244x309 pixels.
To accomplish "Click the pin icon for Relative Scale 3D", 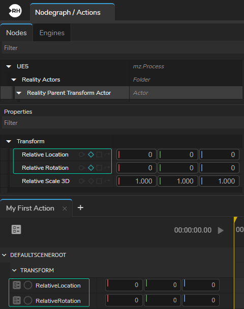I will point(82,181).
